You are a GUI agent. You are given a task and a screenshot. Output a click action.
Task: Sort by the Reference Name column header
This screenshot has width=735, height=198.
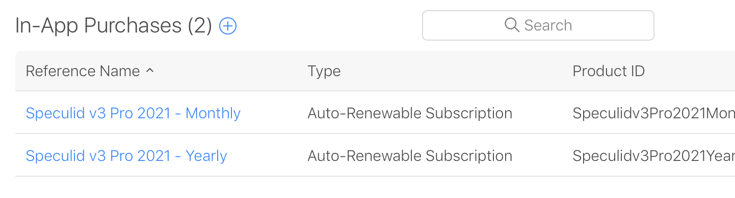[83, 71]
